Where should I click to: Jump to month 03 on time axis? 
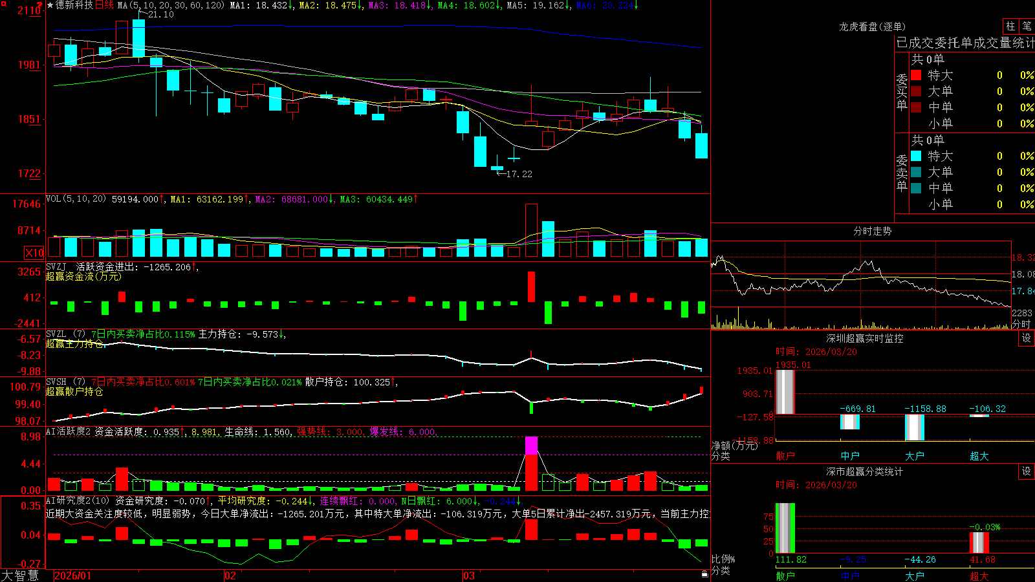point(469,576)
